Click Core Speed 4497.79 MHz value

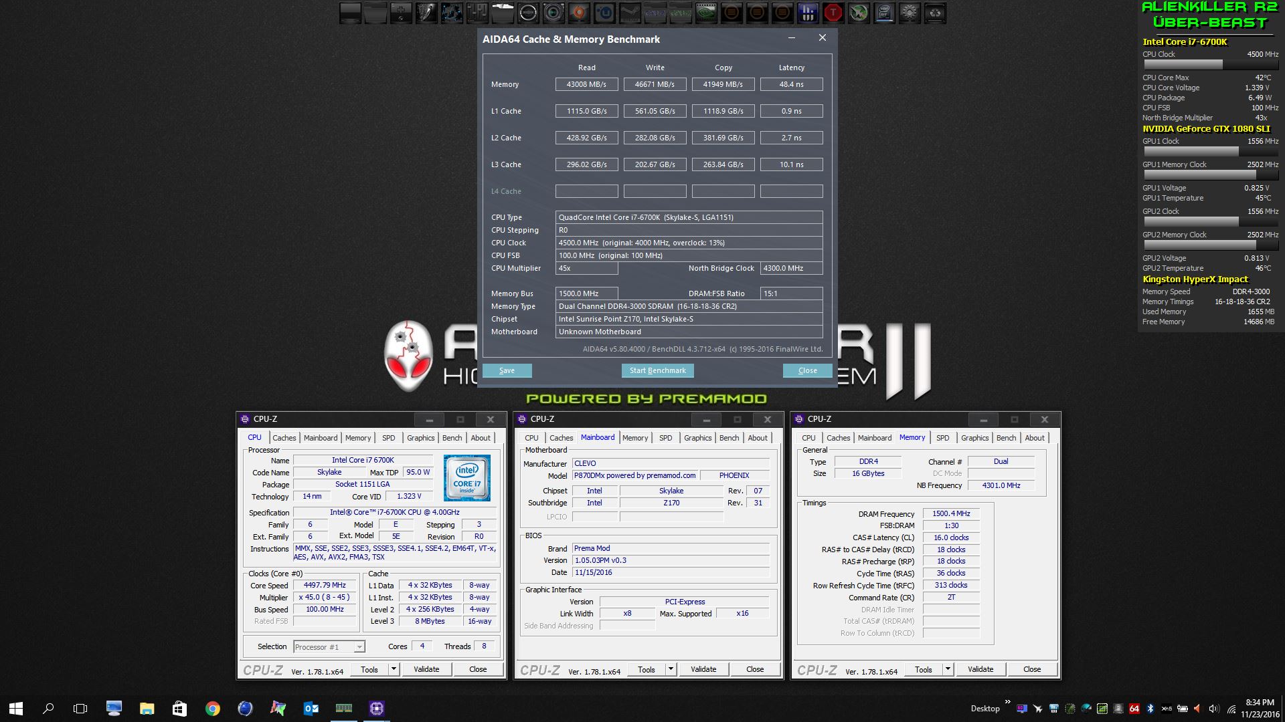click(325, 585)
